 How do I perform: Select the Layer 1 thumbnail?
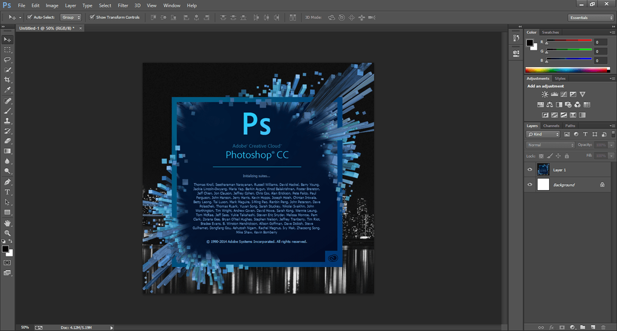(543, 169)
